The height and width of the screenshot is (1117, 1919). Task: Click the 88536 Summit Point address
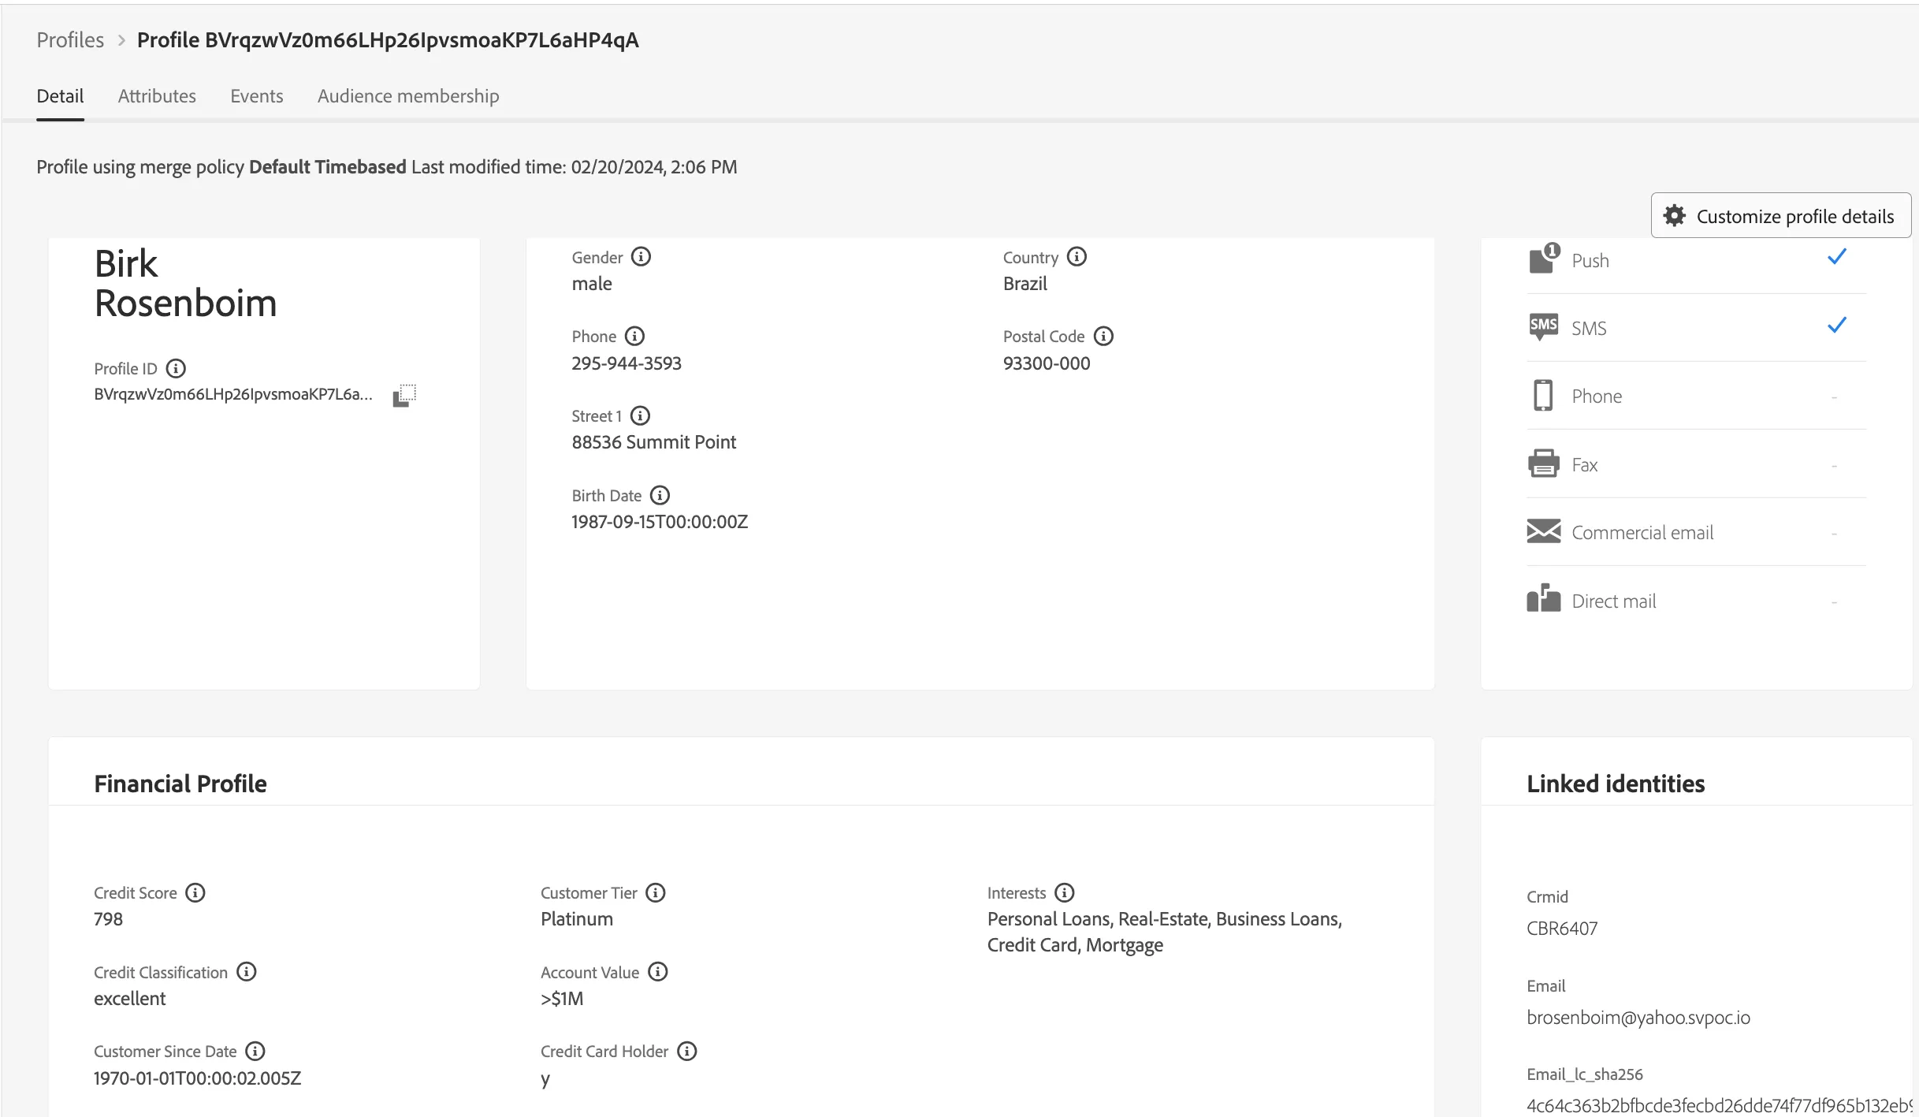tap(654, 442)
